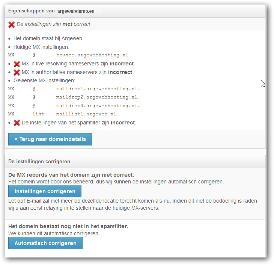
Task: Click the 'De instellingen corrigeren' section header
Action: (39, 161)
